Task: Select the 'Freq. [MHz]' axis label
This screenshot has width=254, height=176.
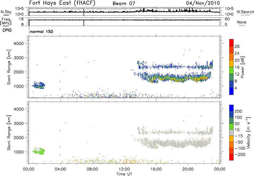Action: (6, 21)
